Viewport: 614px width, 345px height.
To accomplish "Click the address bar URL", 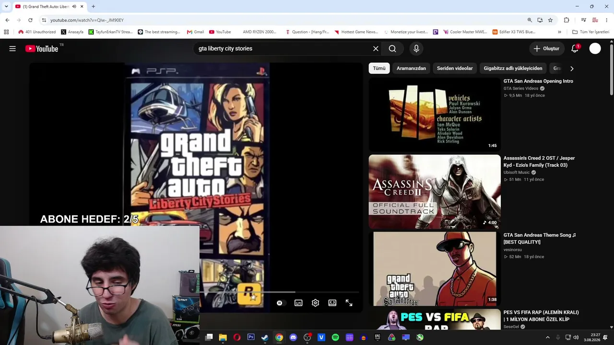I will click(87, 20).
